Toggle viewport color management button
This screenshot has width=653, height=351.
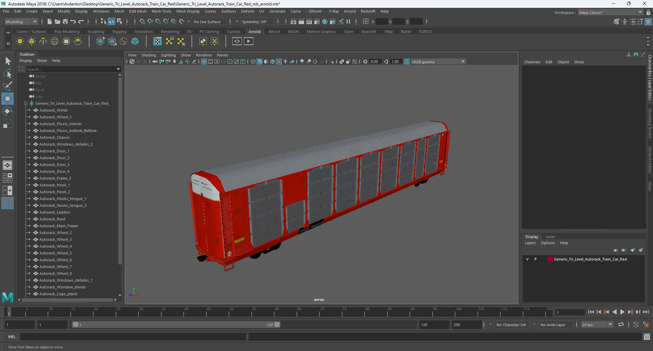tap(407, 62)
